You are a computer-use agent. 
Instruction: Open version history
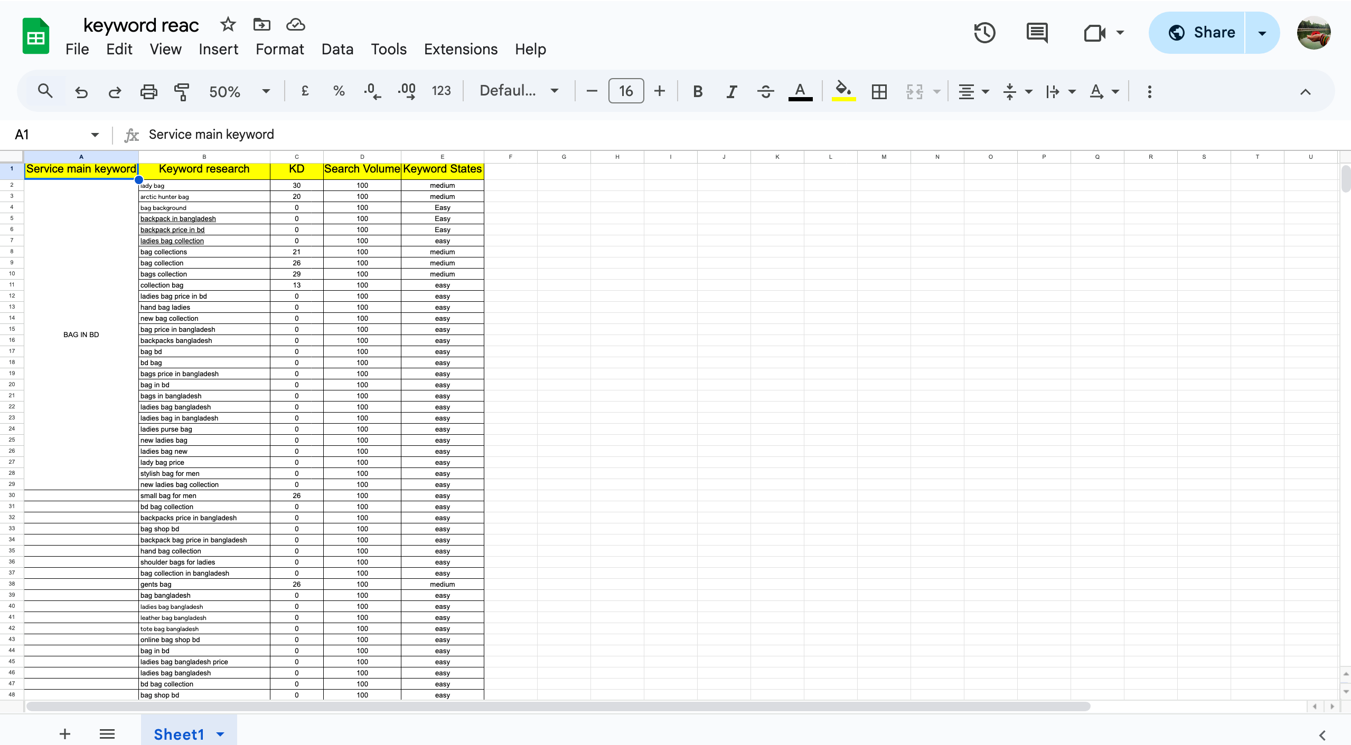(984, 33)
